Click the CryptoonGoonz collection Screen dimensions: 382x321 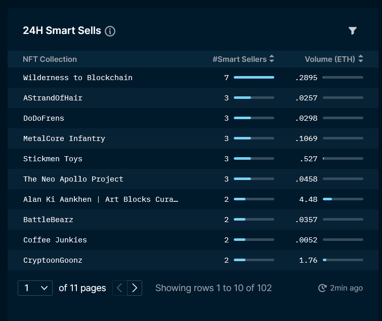[x=53, y=260]
